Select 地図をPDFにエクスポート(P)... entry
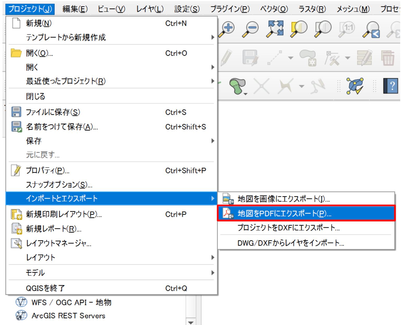The image size is (402, 325). [x=306, y=213]
